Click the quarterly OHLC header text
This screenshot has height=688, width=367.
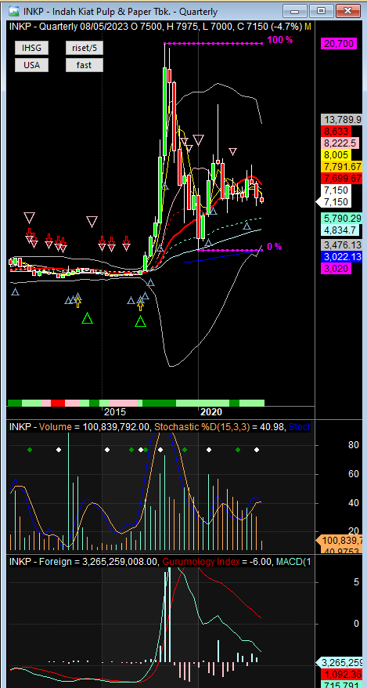pos(156,27)
